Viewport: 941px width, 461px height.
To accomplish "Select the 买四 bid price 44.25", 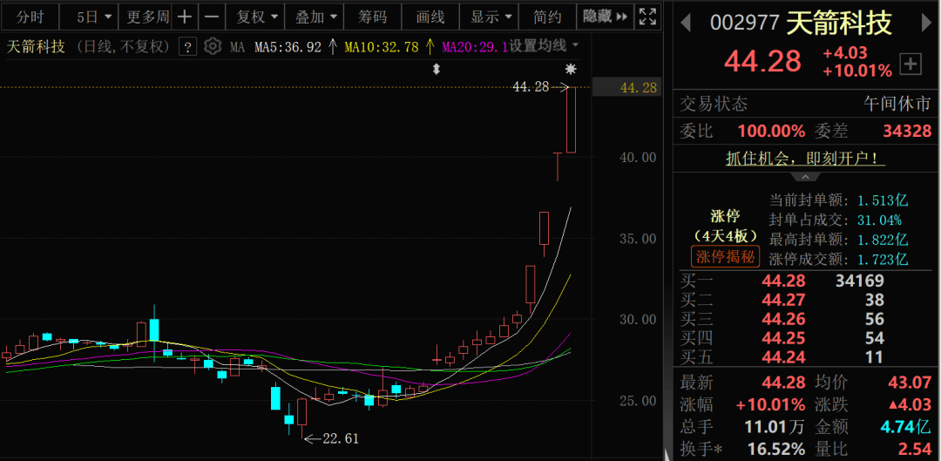I will (x=783, y=338).
